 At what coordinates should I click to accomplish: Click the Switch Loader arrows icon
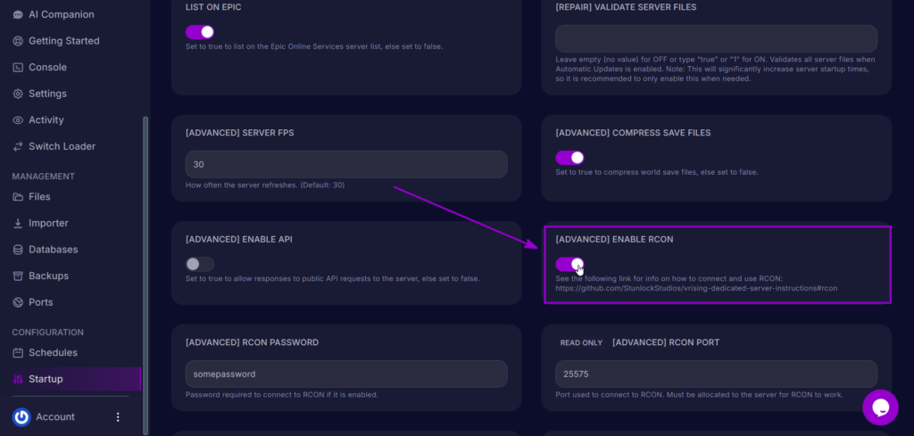pos(18,147)
